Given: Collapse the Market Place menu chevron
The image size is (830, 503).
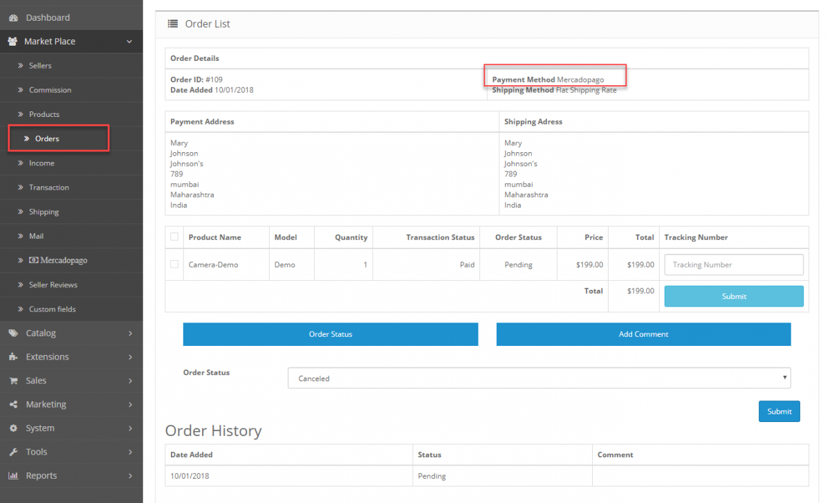Looking at the screenshot, I should pyautogui.click(x=129, y=42).
